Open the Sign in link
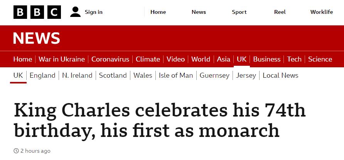This screenshot has width=344, height=160. pos(94,12)
